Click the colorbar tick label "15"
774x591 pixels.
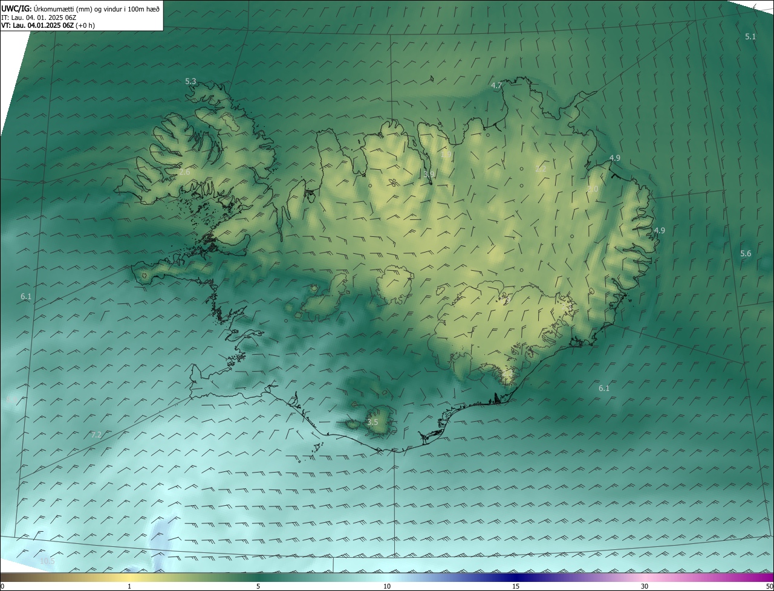[x=516, y=586]
